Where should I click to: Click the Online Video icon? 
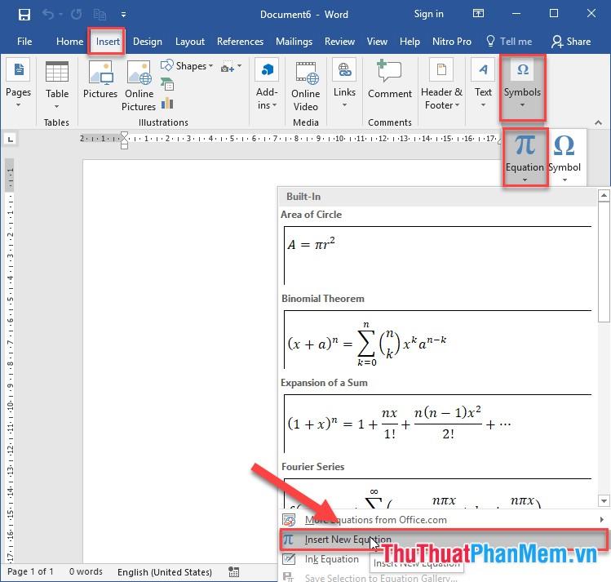click(x=306, y=86)
